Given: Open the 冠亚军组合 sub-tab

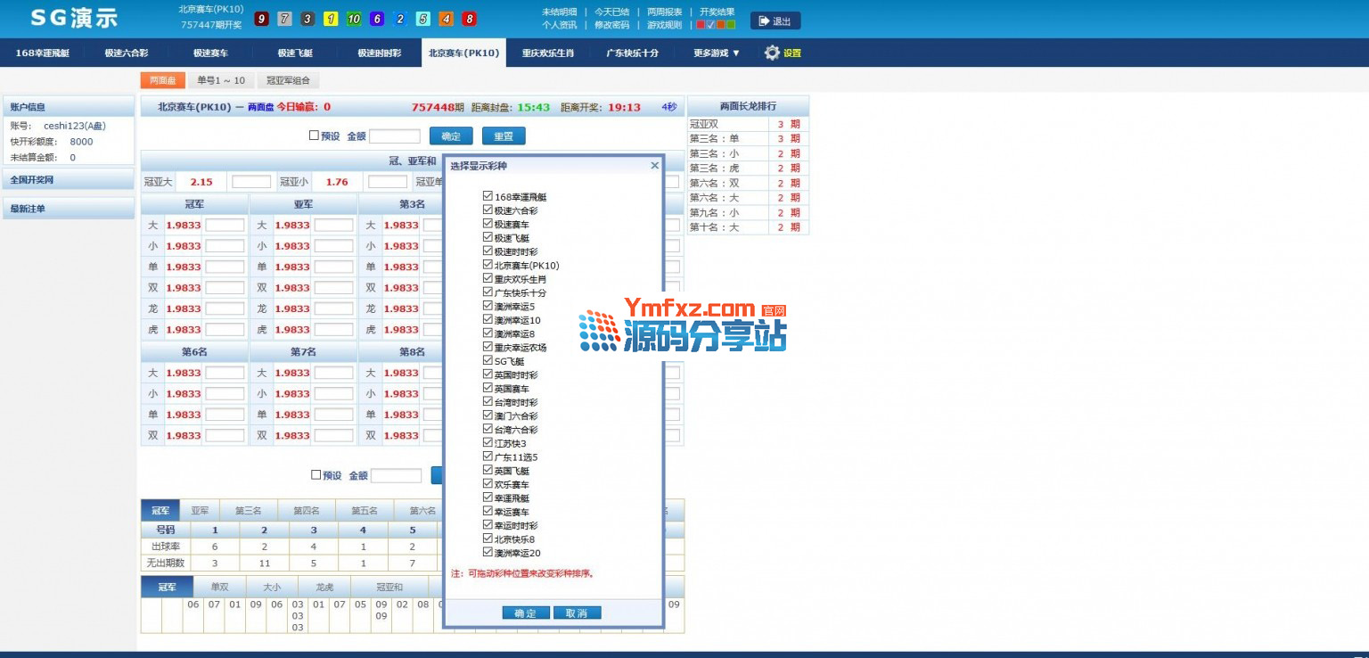Looking at the screenshot, I should (x=288, y=80).
